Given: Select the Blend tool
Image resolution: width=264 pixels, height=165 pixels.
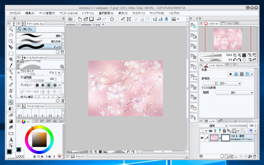Looking at the screenshot, I should click(11, 109).
